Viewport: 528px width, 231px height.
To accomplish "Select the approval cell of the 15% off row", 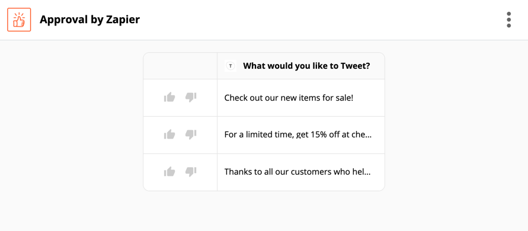I will pyautogui.click(x=180, y=135).
